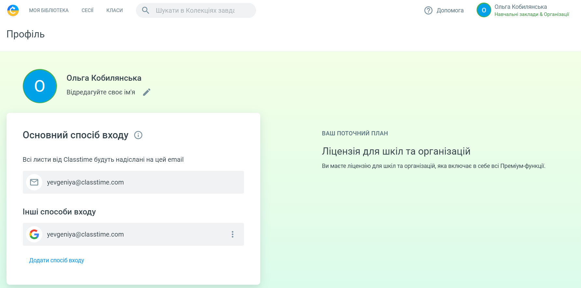Screen dimensions: 581x288
Task: Click the search magnifier icon
Action: pos(146,10)
